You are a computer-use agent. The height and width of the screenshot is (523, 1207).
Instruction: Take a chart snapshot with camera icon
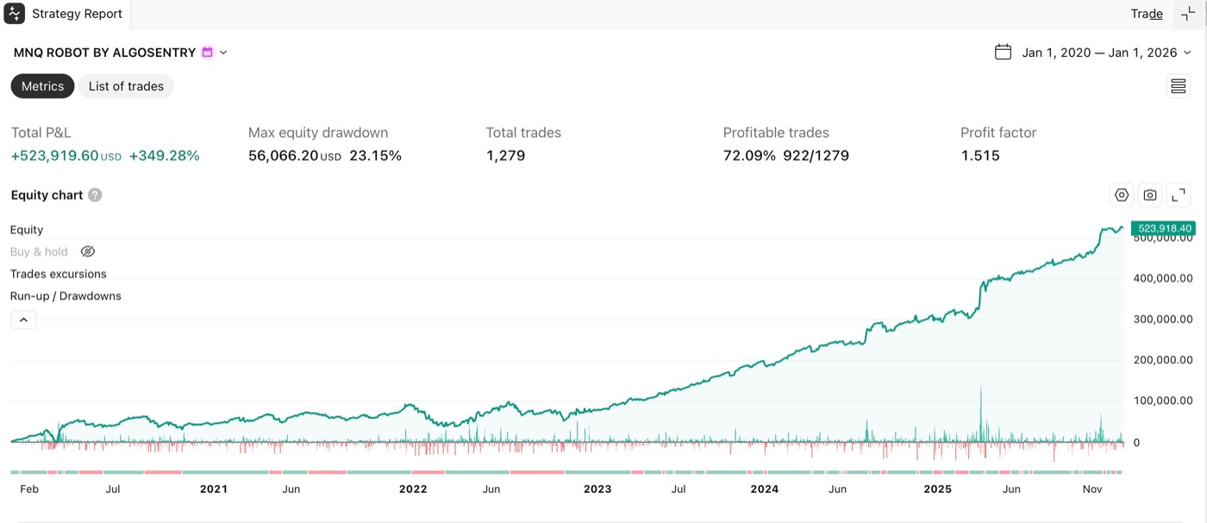click(x=1150, y=196)
